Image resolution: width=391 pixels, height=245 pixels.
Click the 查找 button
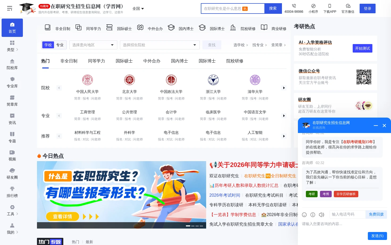pos(212,45)
